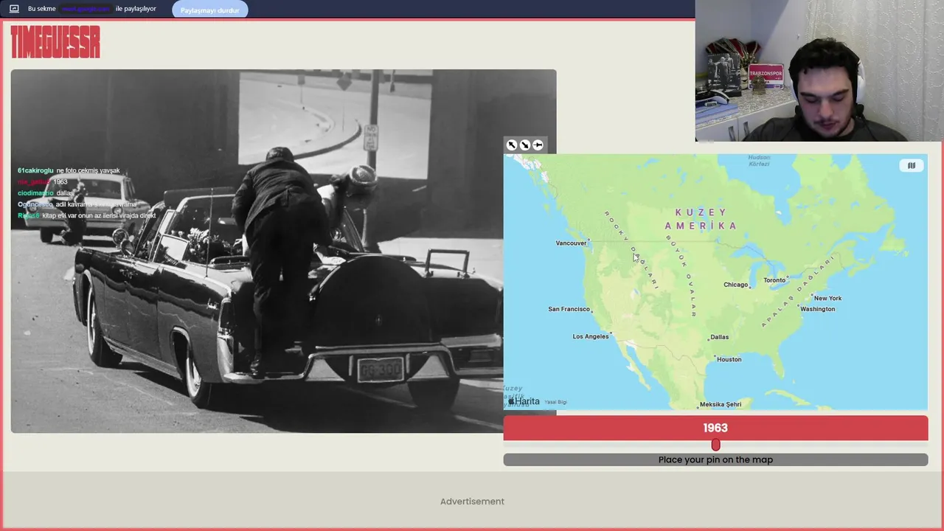
Task: Click the 'KUZEY AMERİKA' map label
Action: [x=701, y=219]
